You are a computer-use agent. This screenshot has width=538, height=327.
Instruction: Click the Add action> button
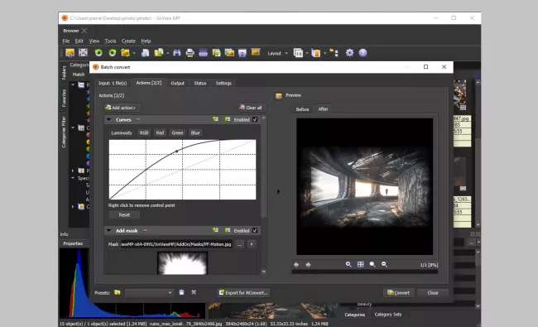coord(122,108)
